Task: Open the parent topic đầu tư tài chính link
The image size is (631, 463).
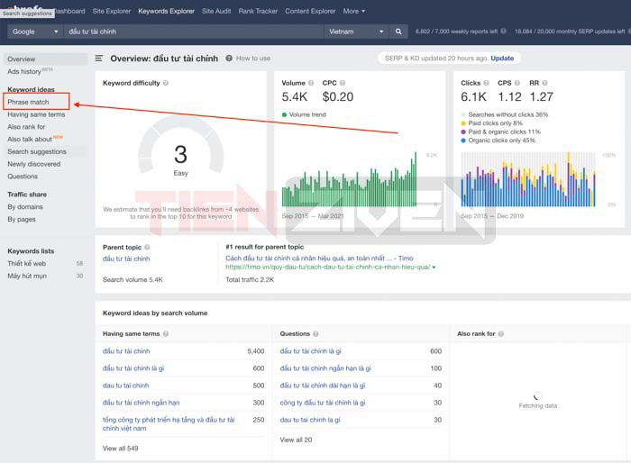Action: tap(126, 259)
